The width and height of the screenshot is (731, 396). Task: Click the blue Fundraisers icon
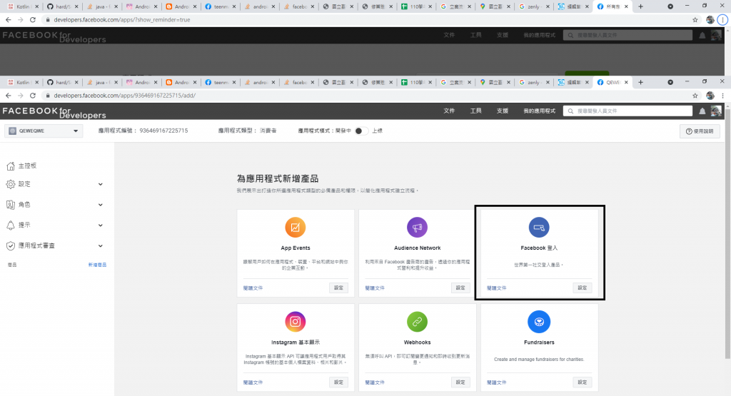coord(539,322)
